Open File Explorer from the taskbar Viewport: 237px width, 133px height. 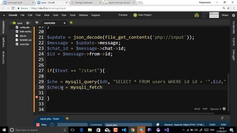click(x=90, y=130)
